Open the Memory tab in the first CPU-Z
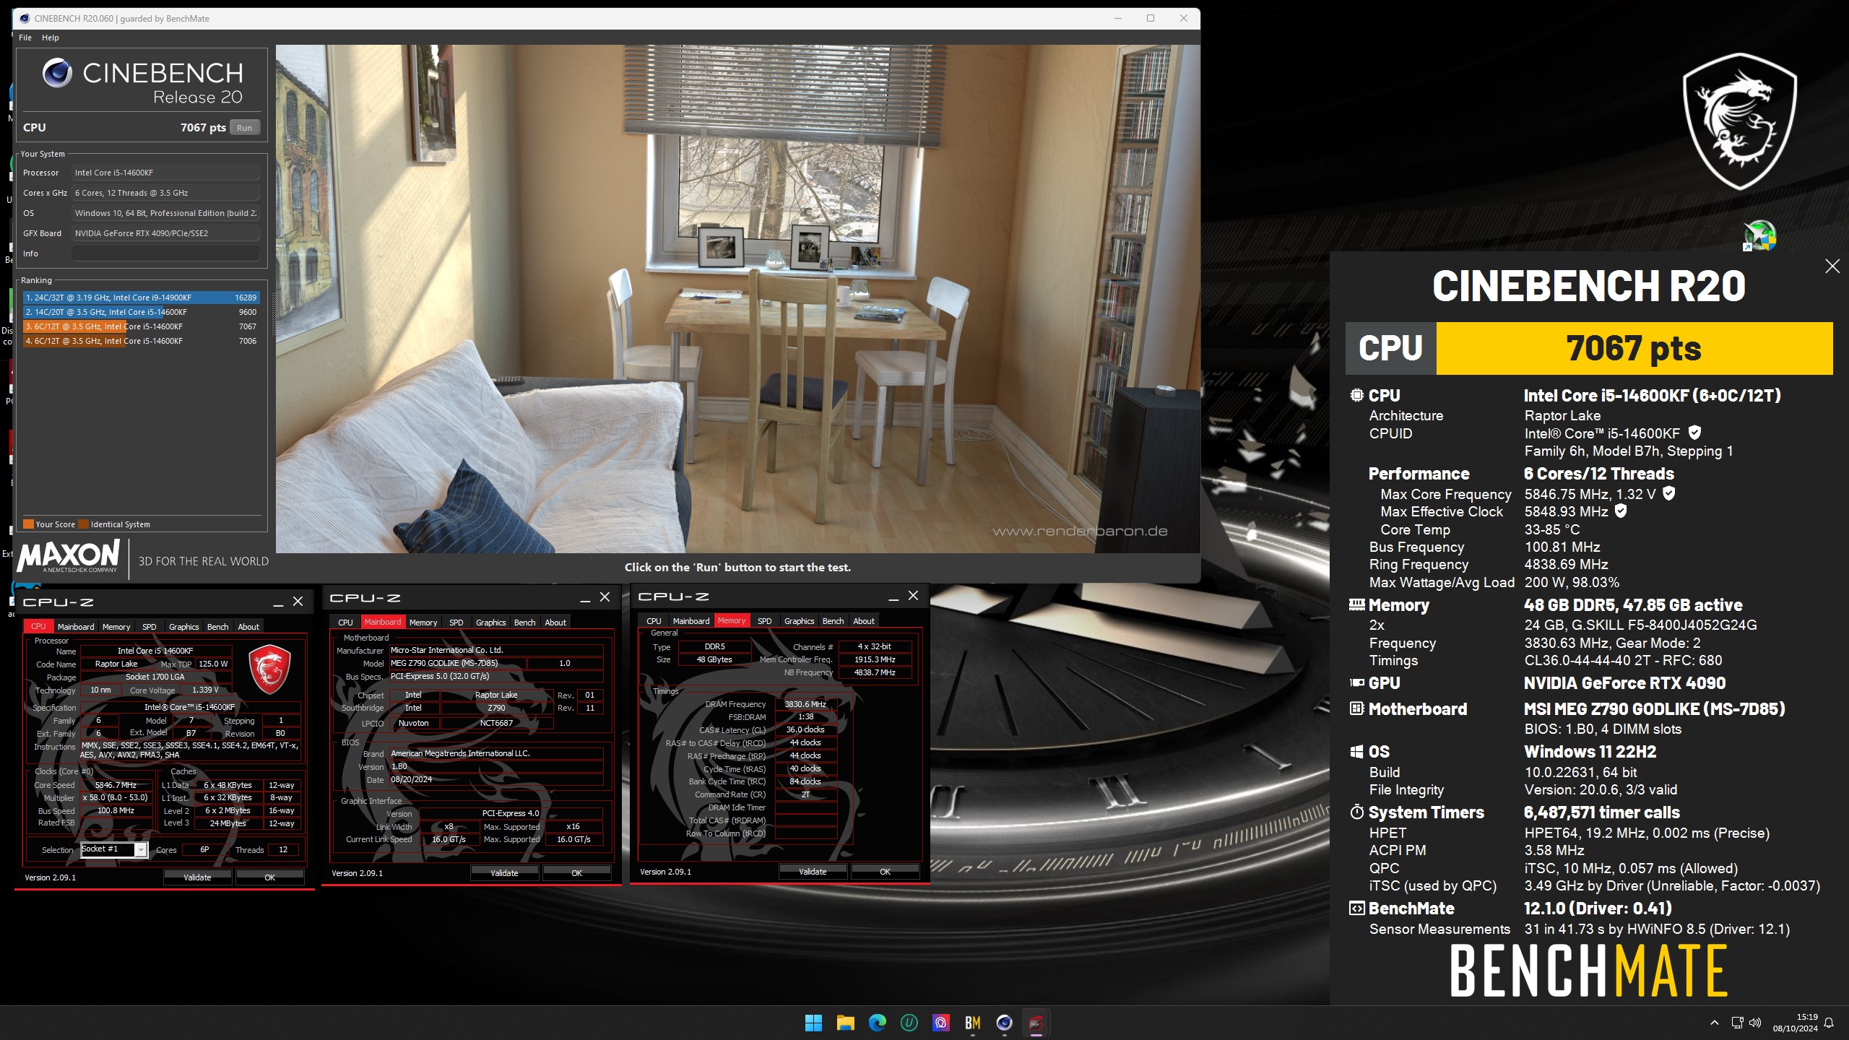Viewport: 1849px width, 1040px height. [116, 627]
